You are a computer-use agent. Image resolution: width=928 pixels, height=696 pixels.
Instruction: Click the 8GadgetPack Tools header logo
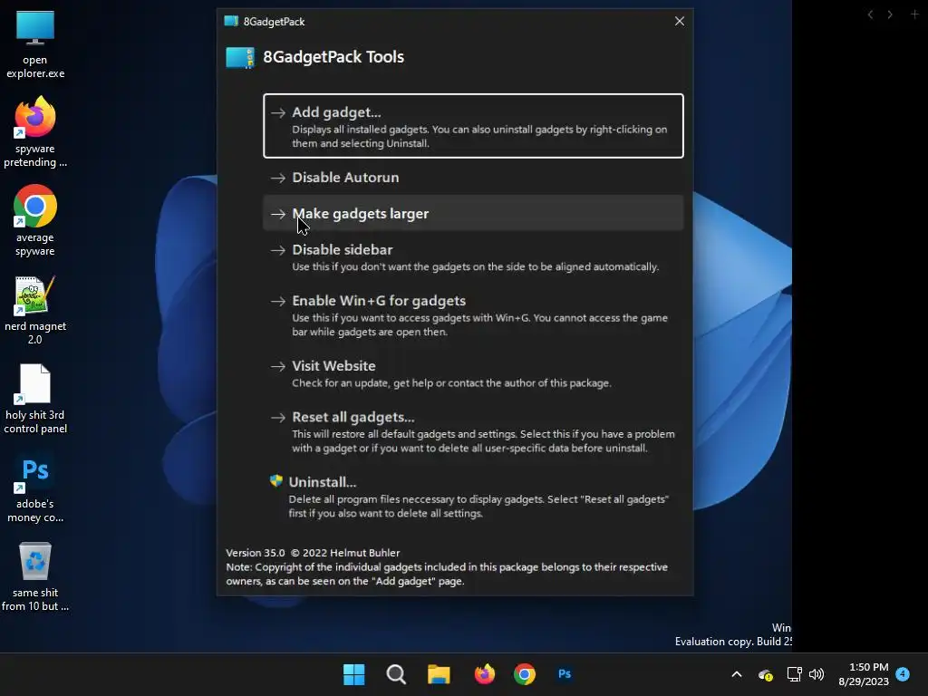click(240, 57)
